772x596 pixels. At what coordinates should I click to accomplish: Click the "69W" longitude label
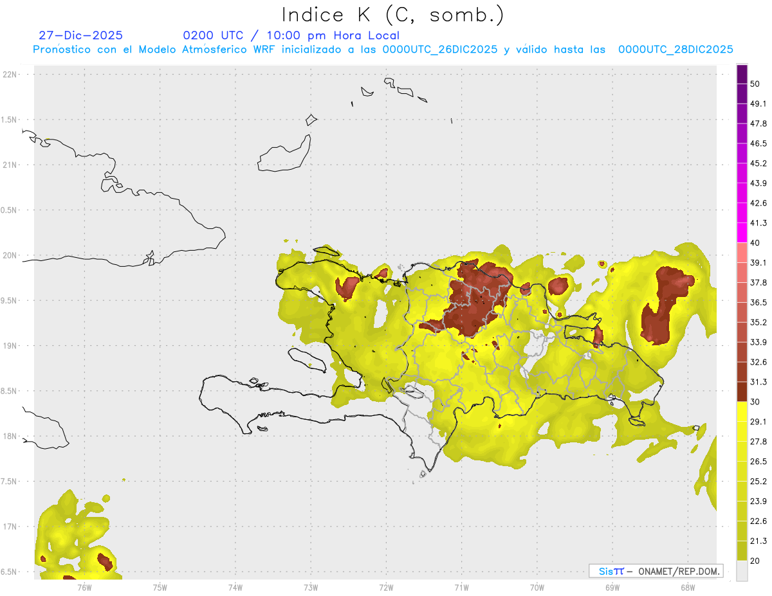coord(612,588)
